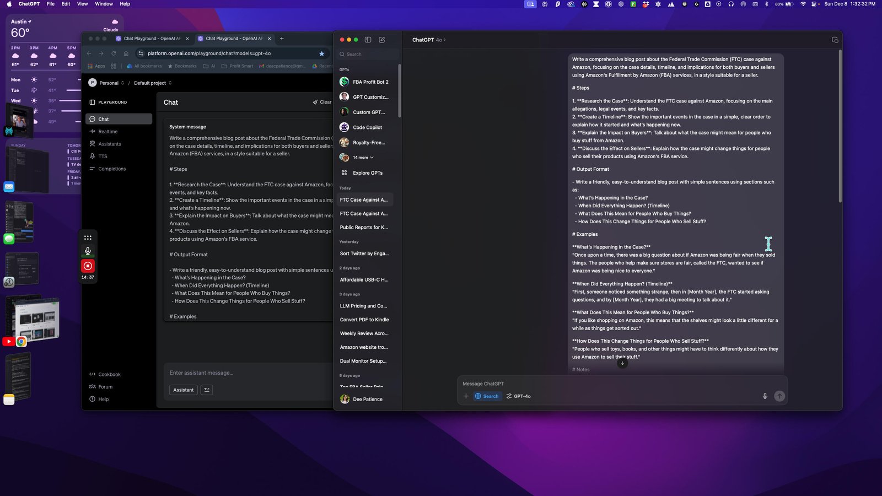This screenshot has width=882, height=496.
Task: Toggle Search mode in ChatGPT composer
Action: [x=487, y=396]
